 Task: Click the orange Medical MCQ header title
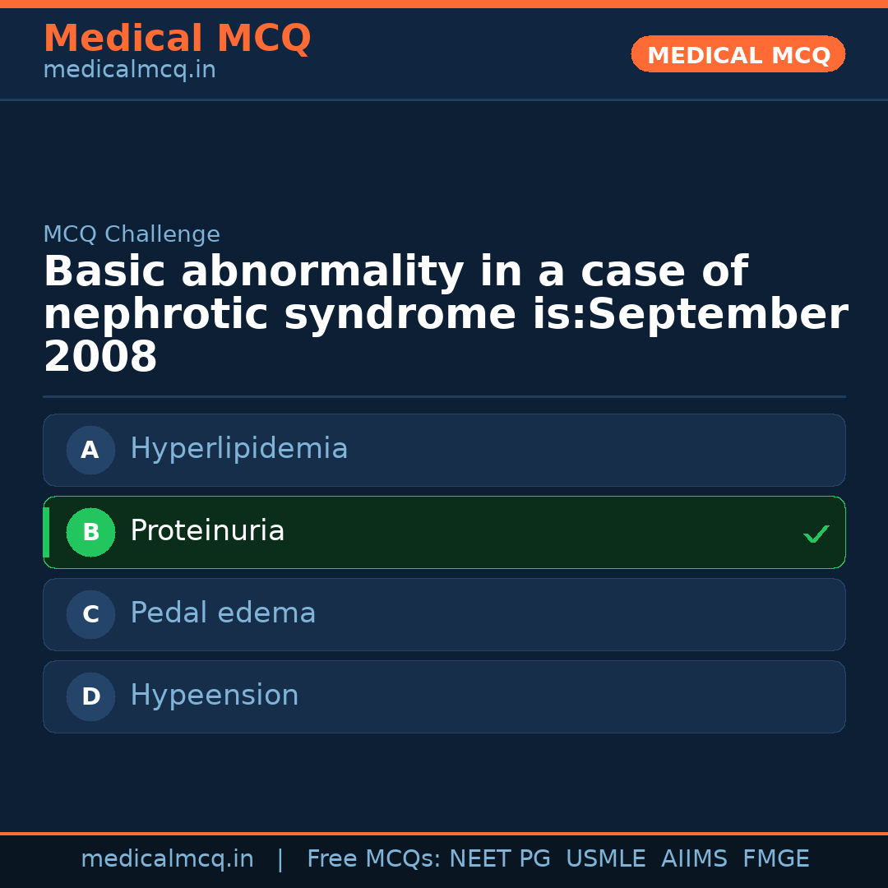click(x=177, y=39)
